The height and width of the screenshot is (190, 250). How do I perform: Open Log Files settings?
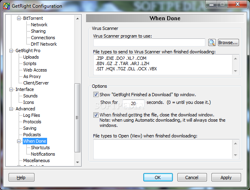click(32, 115)
